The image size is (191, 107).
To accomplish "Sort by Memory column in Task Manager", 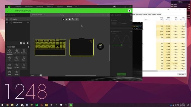I will pyautogui.click(x=167, y=18).
